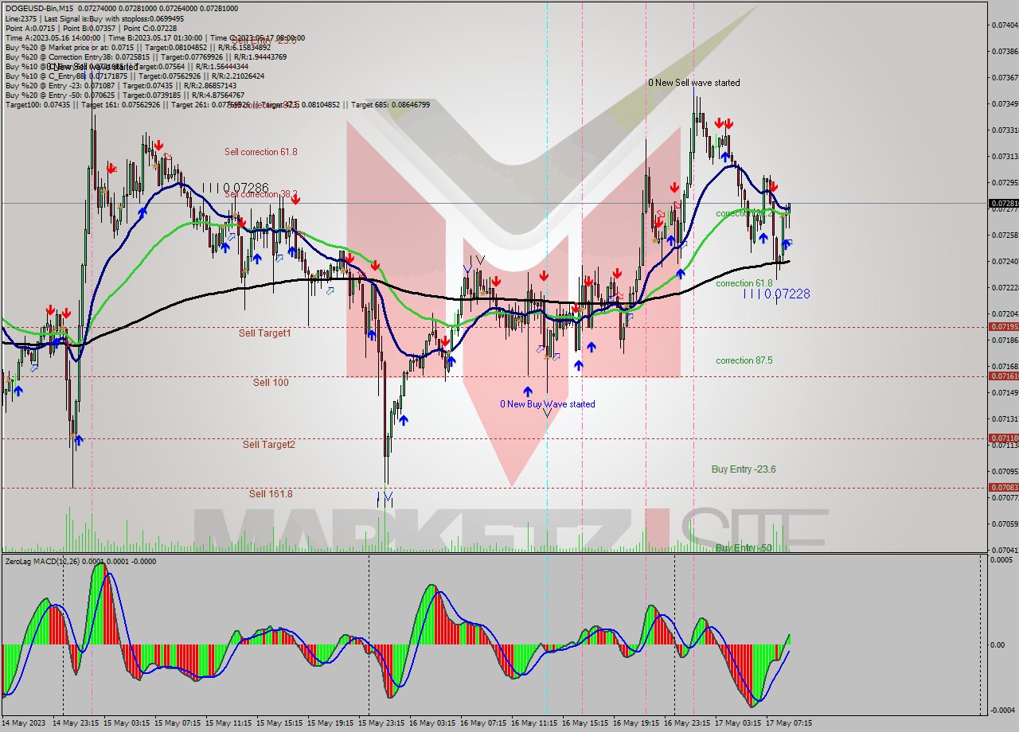Click the '17 May 03:15' time label
This screenshot has width=1019, height=732.
pyautogui.click(x=738, y=723)
